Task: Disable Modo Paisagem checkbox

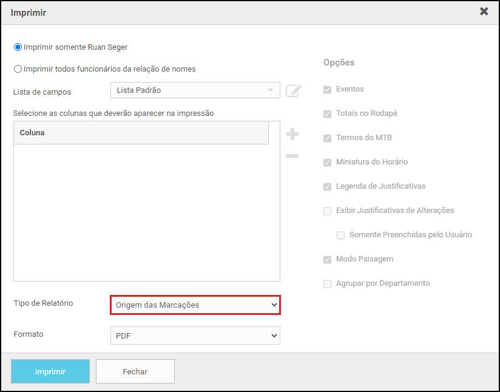Action: [x=328, y=259]
